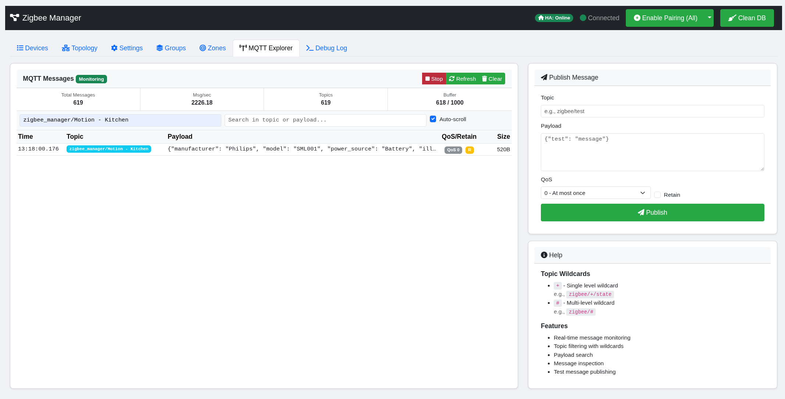Click the Time column header
This screenshot has height=399, width=785.
[25, 137]
